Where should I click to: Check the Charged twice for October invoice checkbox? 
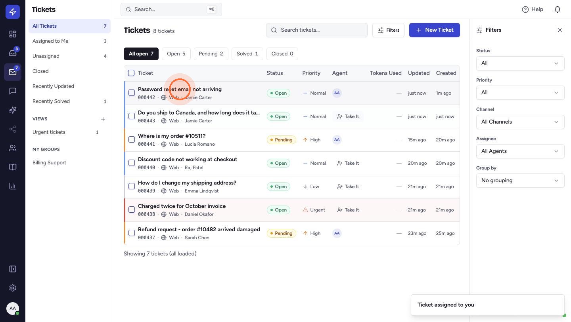point(132,210)
